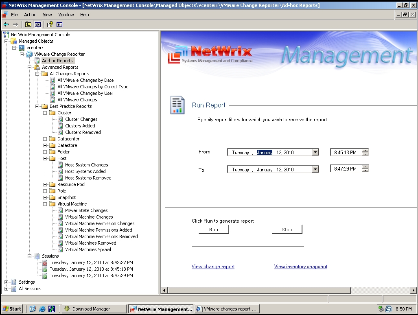
Task: Open the View change report link
Action: tap(213, 267)
